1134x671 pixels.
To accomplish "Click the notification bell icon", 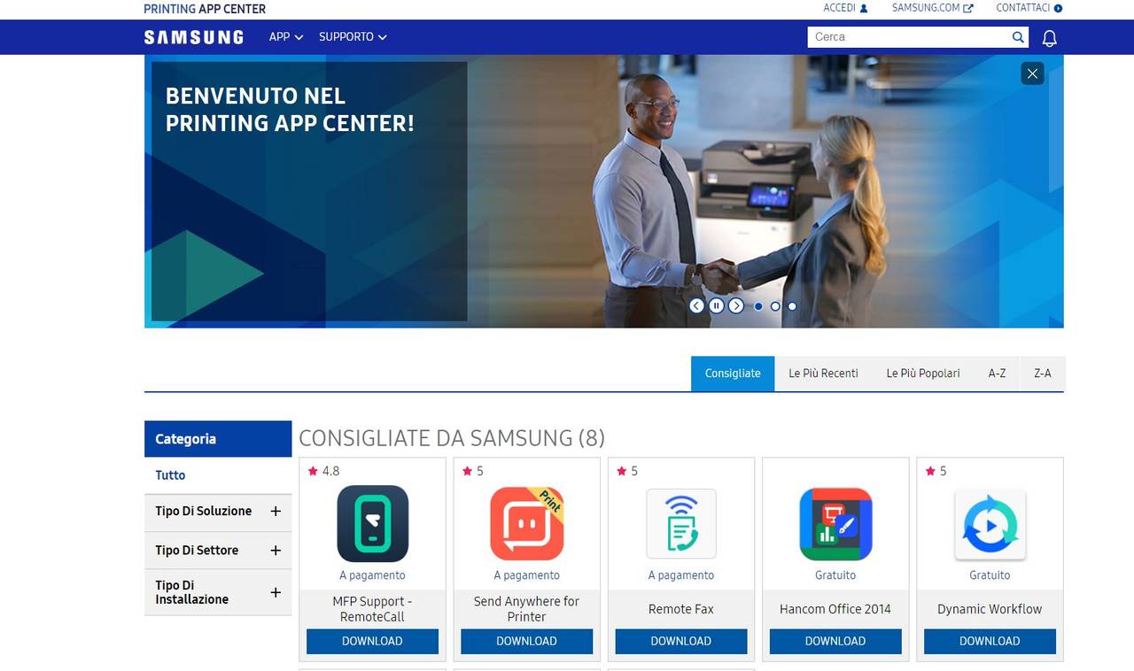I will tap(1050, 38).
